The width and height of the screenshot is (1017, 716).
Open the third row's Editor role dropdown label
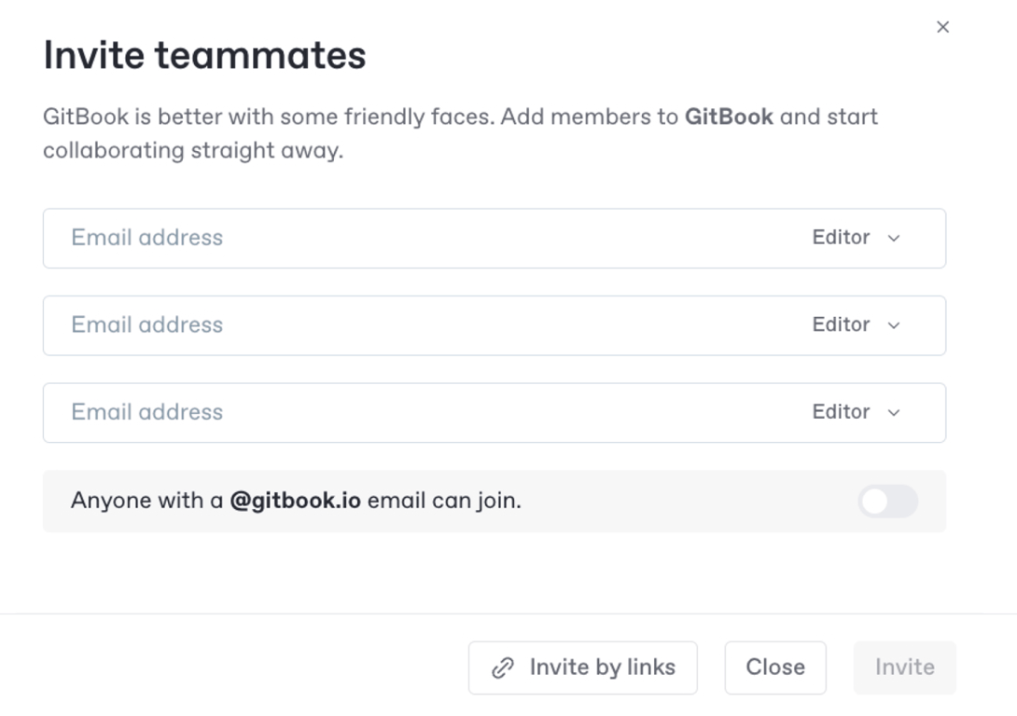pos(841,412)
